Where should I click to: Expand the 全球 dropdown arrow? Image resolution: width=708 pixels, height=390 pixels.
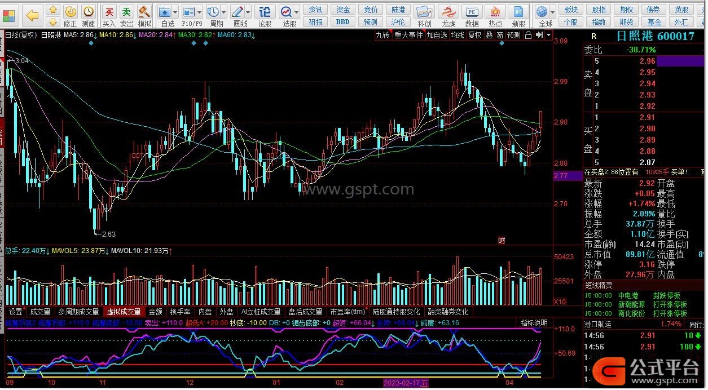pyautogui.click(x=553, y=12)
